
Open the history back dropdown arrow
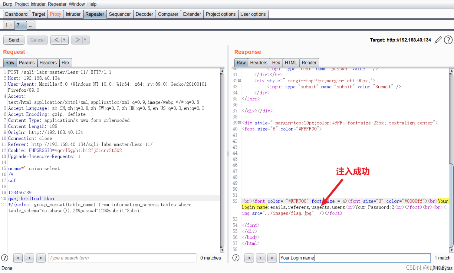[x=64, y=40]
